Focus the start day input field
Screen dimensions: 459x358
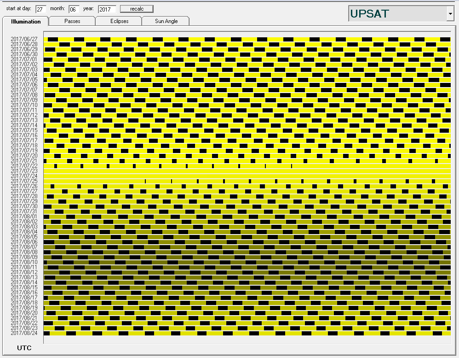click(x=40, y=9)
